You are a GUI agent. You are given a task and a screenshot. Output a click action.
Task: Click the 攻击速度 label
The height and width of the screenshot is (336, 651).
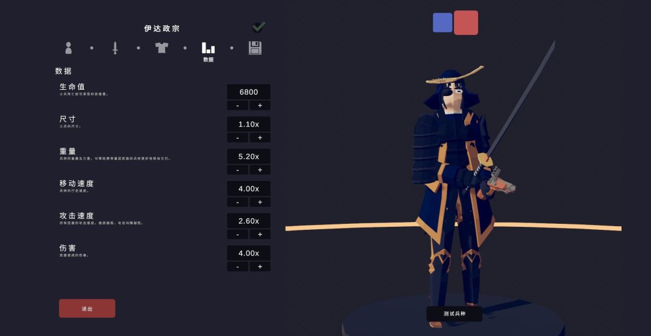[77, 215]
